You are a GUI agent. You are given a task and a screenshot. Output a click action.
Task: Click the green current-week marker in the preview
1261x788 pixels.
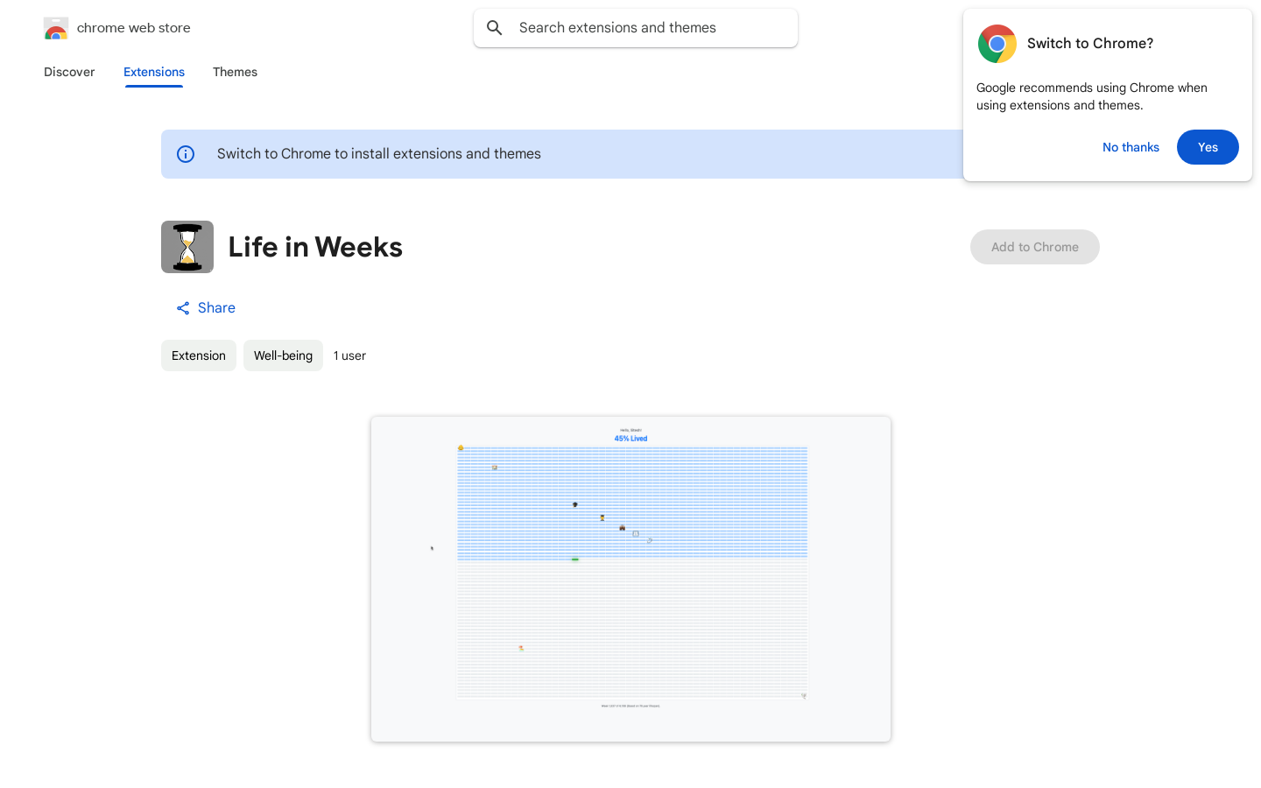pyautogui.click(x=575, y=559)
